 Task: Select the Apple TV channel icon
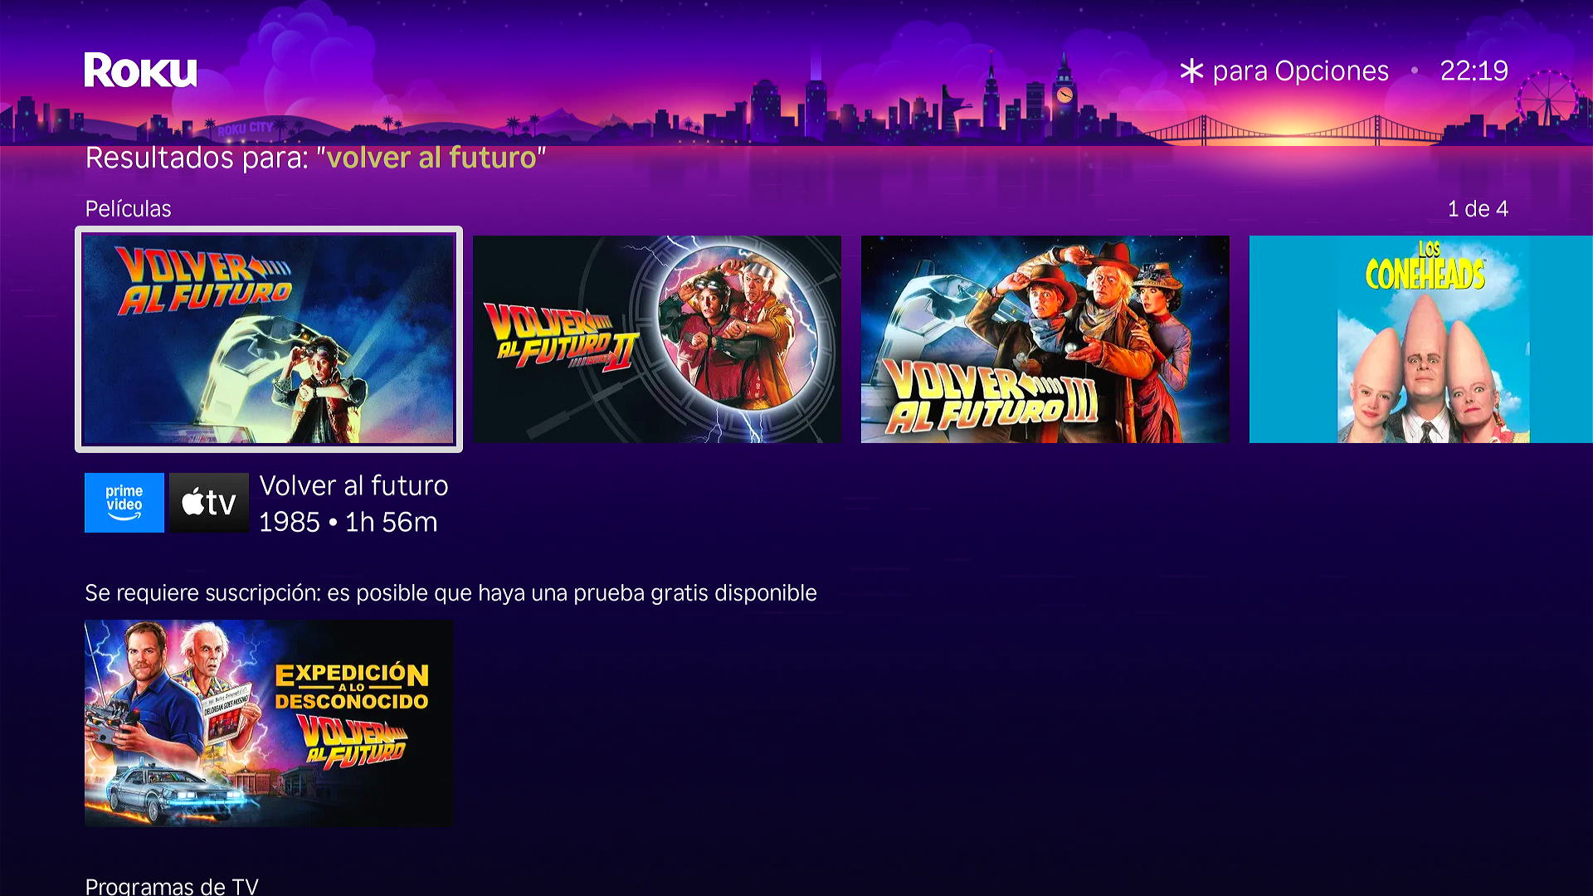[209, 503]
